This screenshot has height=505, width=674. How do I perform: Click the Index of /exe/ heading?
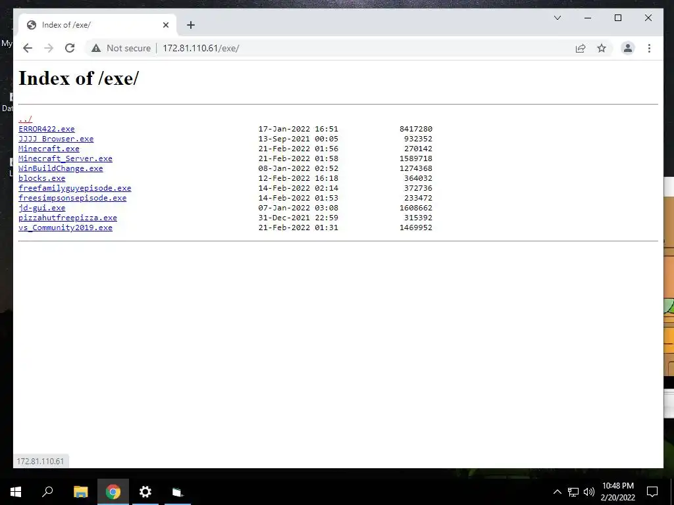point(79,78)
